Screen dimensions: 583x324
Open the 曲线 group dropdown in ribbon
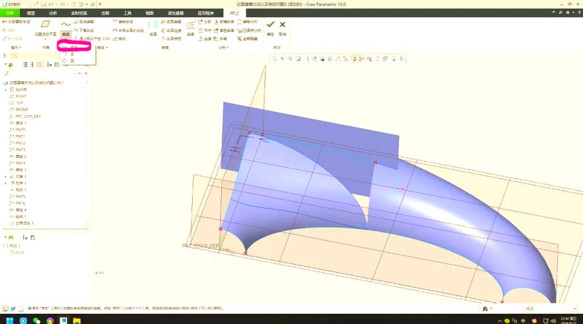coord(102,48)
